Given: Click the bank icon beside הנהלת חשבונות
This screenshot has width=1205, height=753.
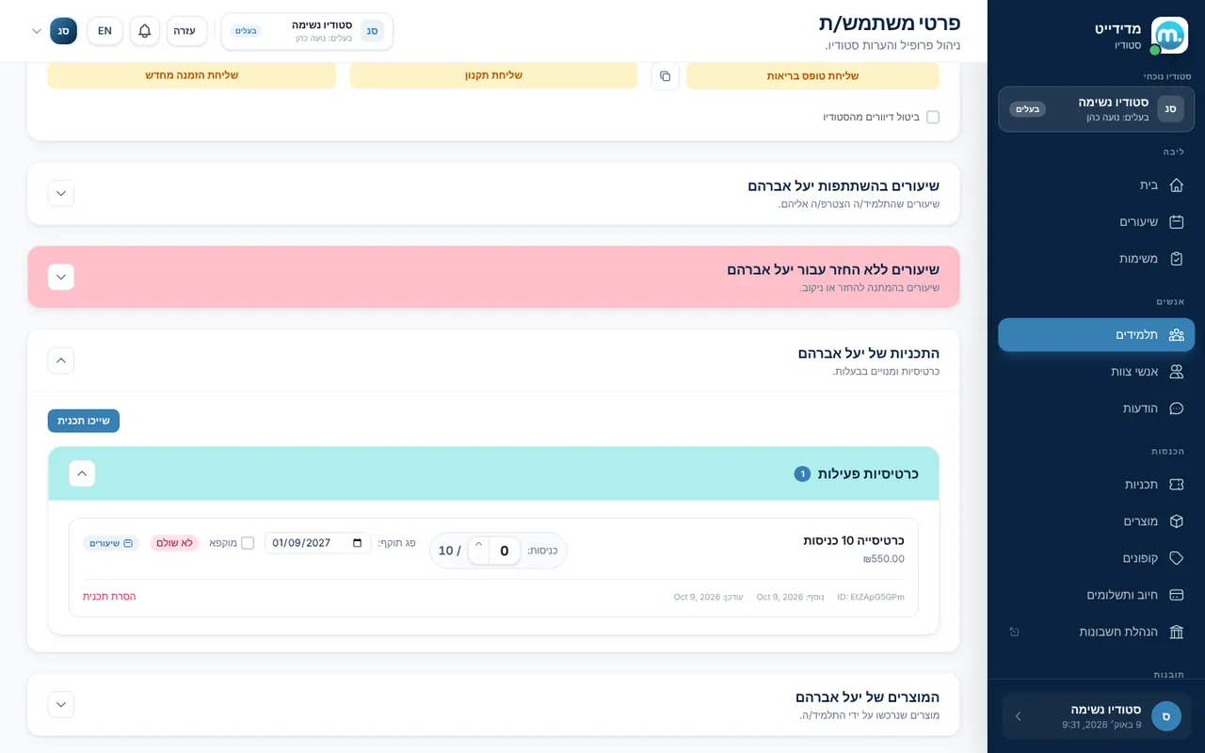Looking at the screenshot, I should tap(1176, 632).
